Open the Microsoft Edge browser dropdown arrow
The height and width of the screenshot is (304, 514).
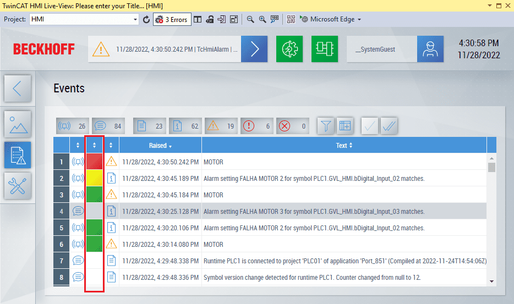coord(359,20)
